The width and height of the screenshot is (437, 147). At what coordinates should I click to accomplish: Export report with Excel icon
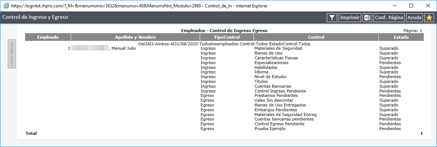pyautogui.click(x=367, y=18)
